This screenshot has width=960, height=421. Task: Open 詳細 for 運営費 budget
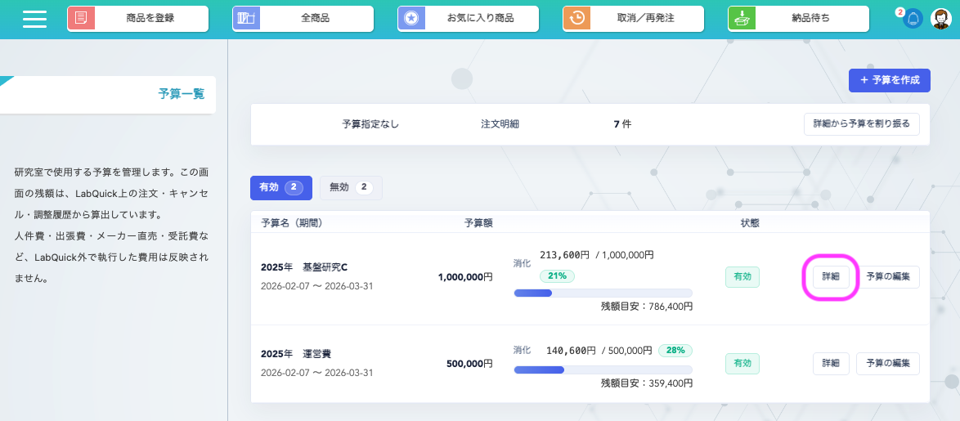point(830,363)
